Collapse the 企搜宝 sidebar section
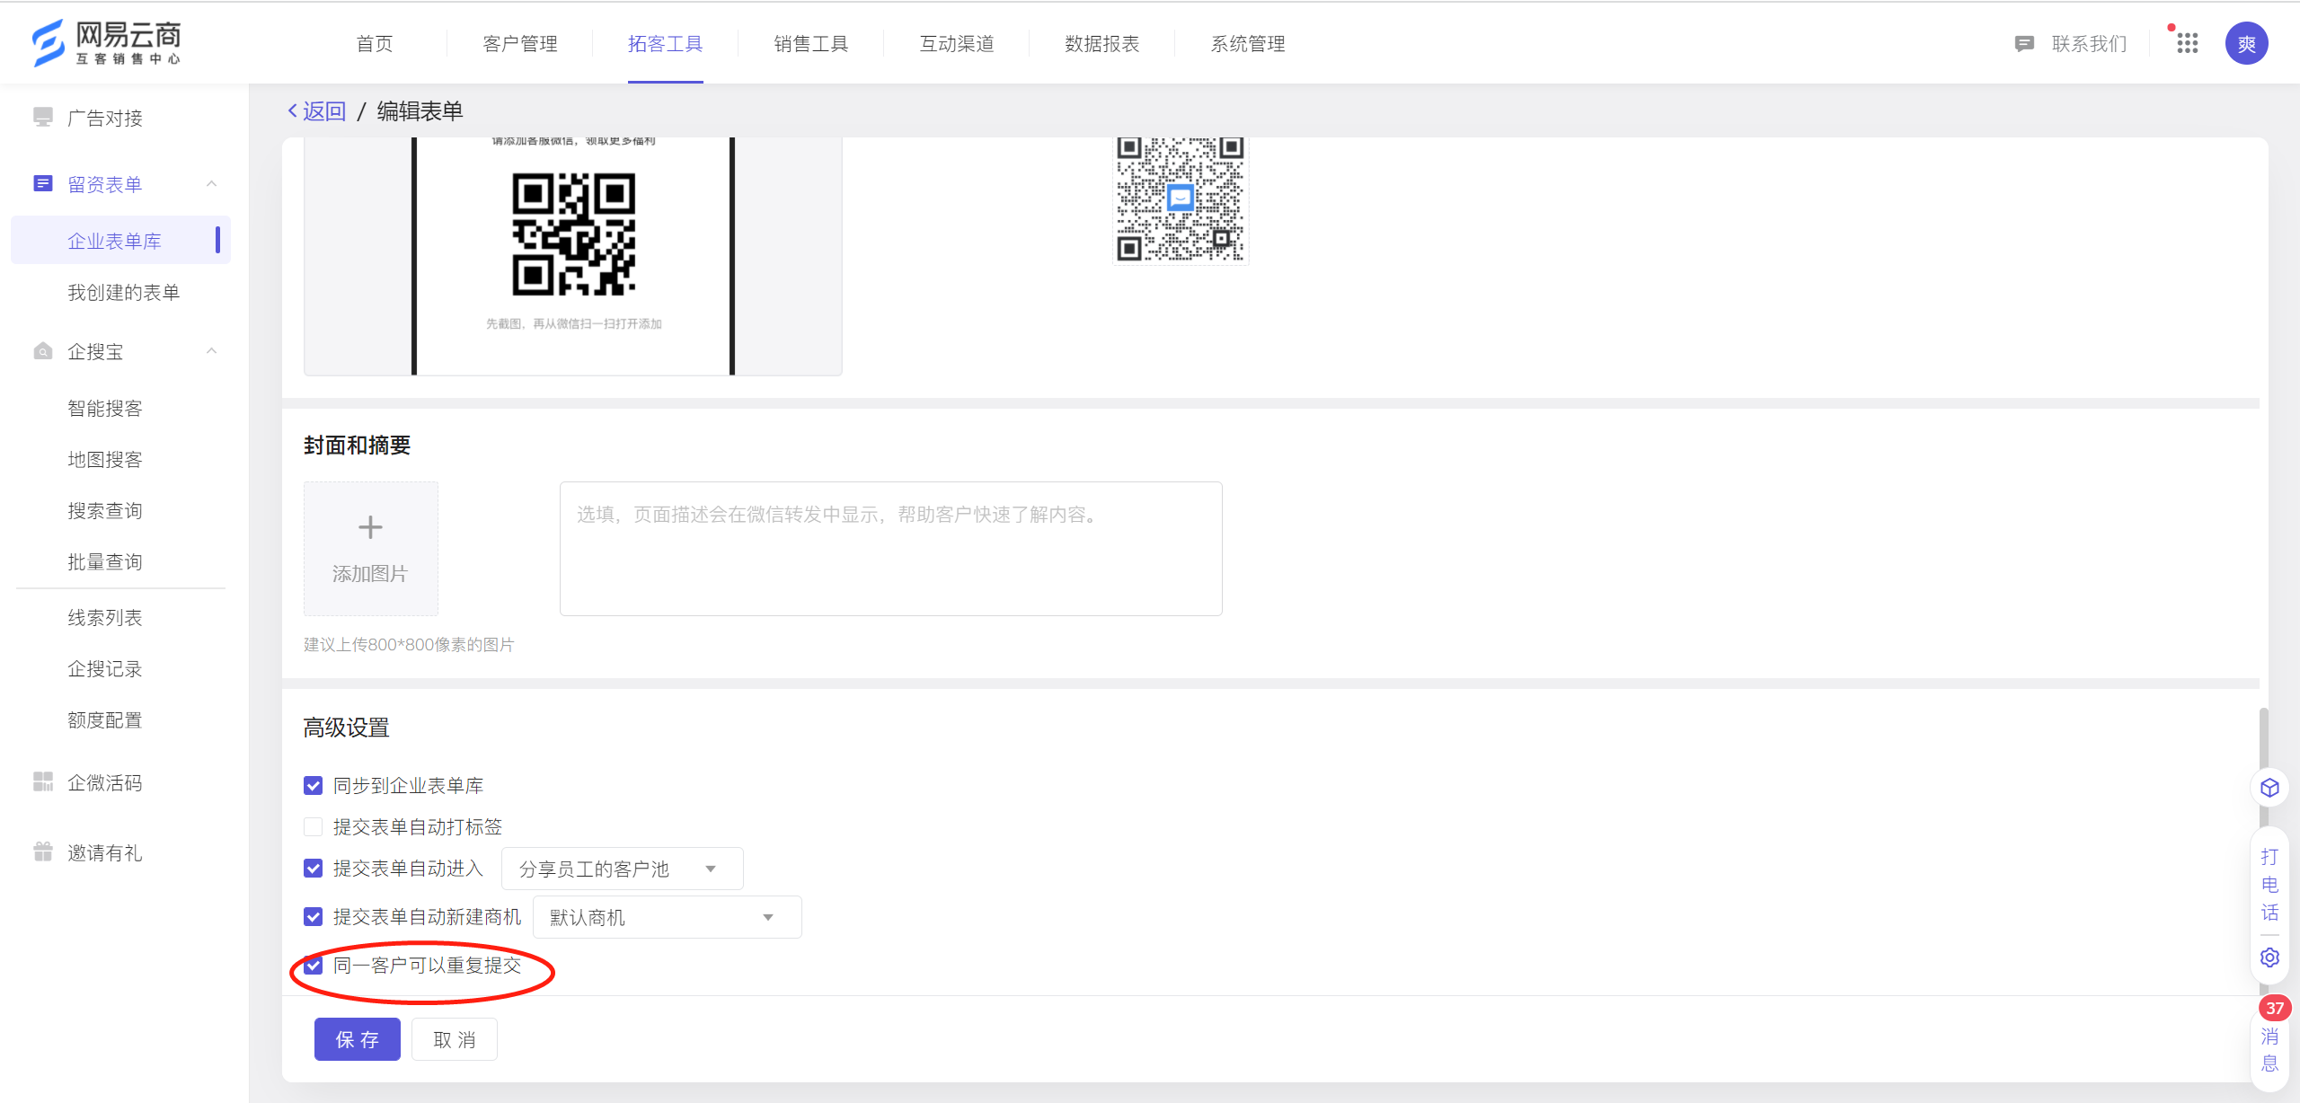 click(212, 351)
